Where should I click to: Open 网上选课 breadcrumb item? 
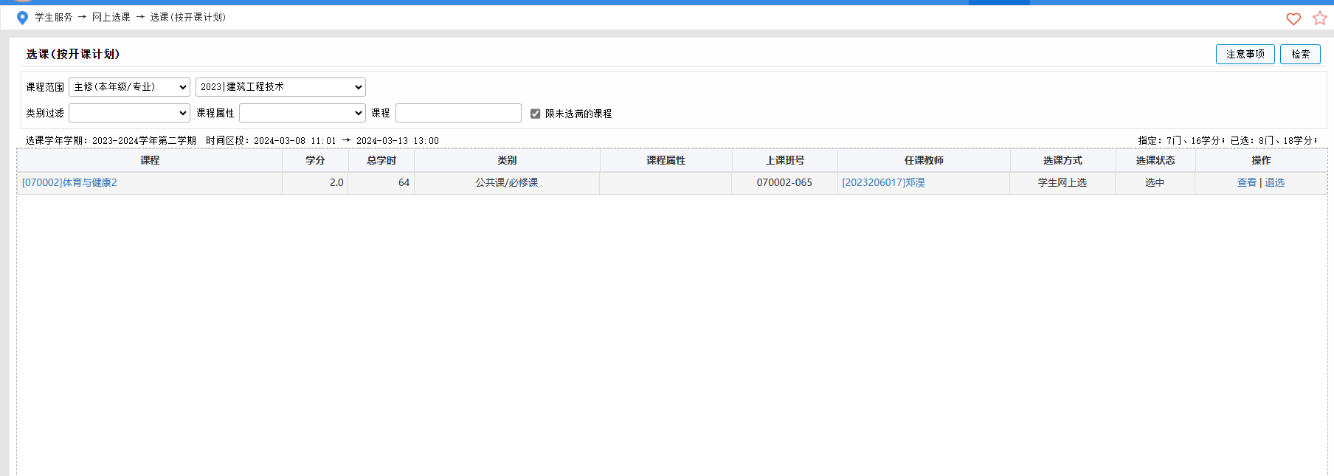(111, 17)
